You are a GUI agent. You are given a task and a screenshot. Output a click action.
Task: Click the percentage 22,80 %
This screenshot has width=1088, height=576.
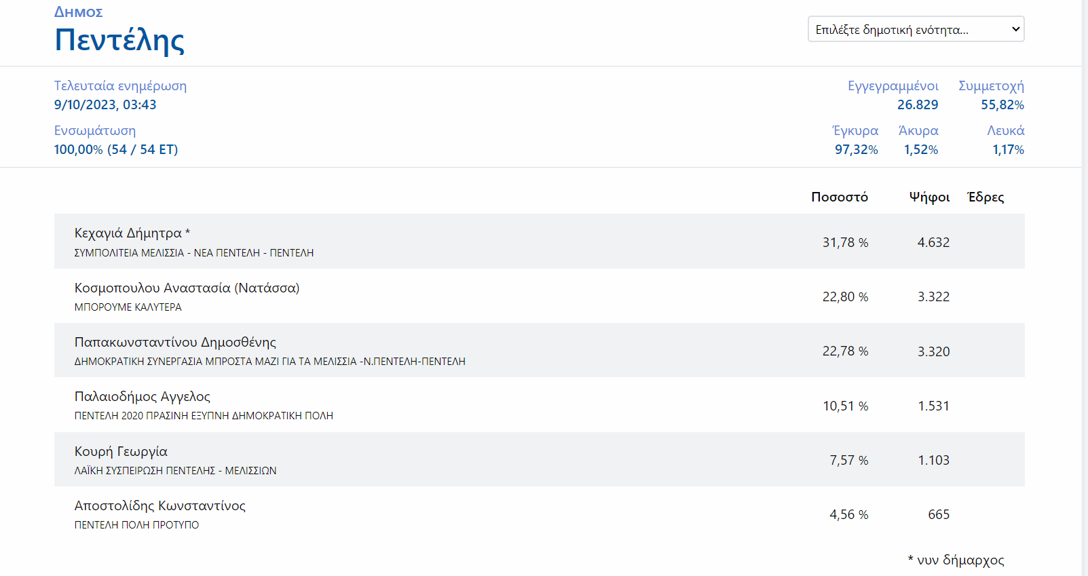[x=846, y=297]
